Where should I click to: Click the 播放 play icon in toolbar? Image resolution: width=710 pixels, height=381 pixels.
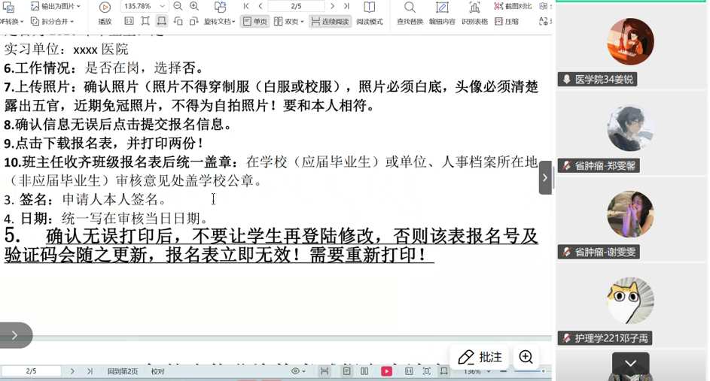point(105,8)
